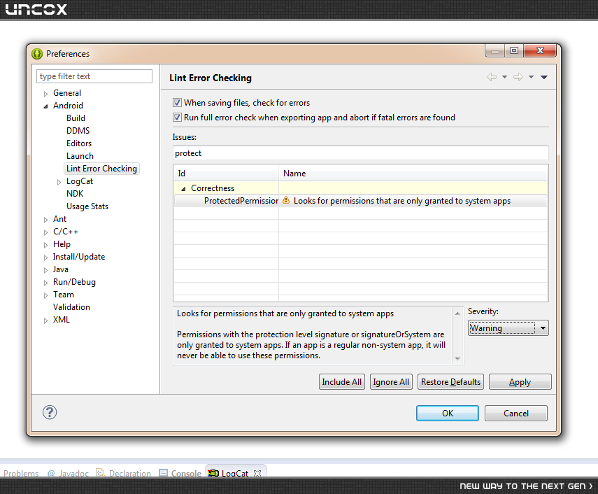This screenshot has height=494, width=598.
Task: Expand the Help tree node
Action: point(45,245)
